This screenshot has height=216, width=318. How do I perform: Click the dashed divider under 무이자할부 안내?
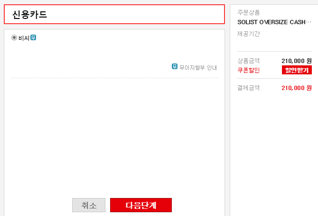tap(114, 78)
